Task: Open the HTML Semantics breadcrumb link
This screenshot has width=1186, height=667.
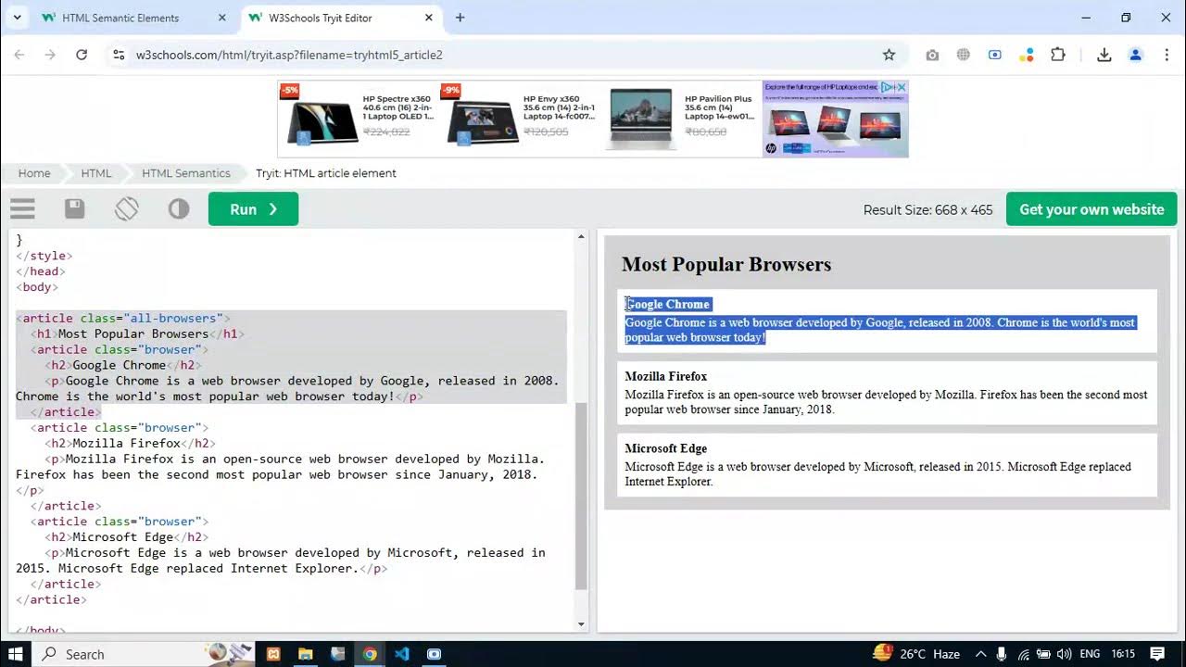Action: point(186,173)
